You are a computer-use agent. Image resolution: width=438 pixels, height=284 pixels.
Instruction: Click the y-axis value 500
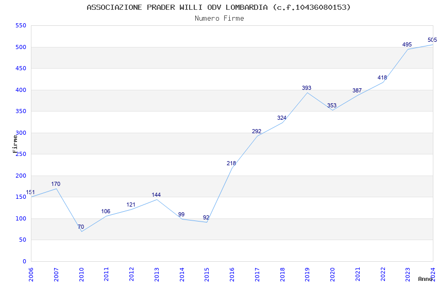(x=21, y=47)
